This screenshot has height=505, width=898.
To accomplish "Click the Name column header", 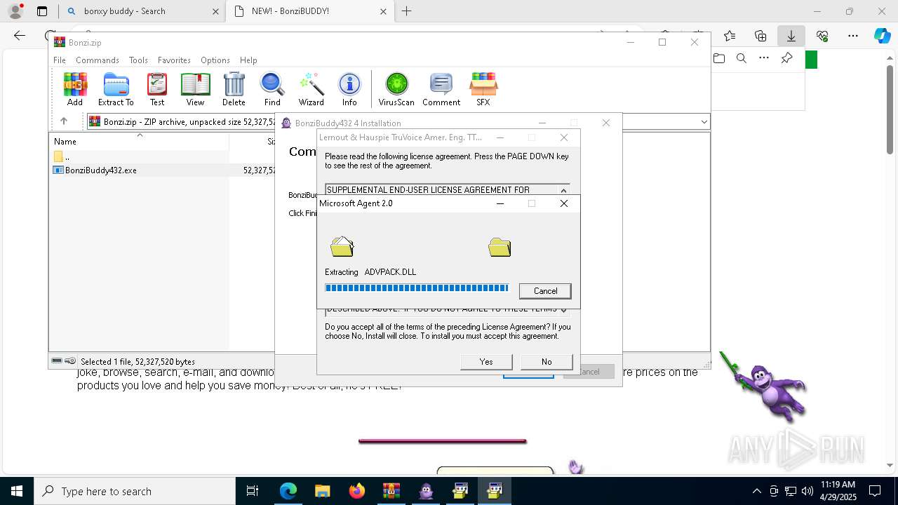I will tap(139, 142).
